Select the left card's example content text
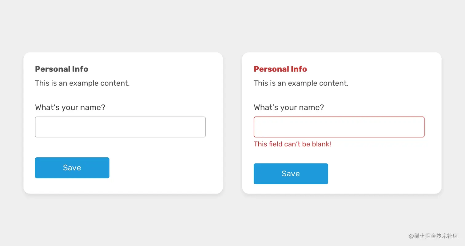Viewport: 465px width, 246px height. click(82, 83)
